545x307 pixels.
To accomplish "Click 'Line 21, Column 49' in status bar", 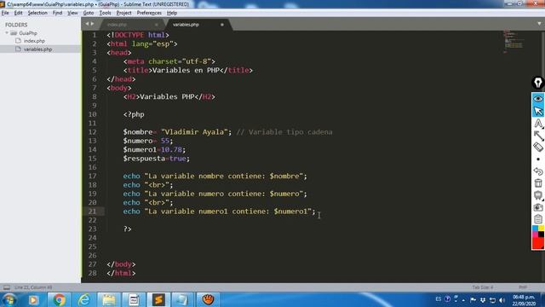I will [x=33, y=287].
